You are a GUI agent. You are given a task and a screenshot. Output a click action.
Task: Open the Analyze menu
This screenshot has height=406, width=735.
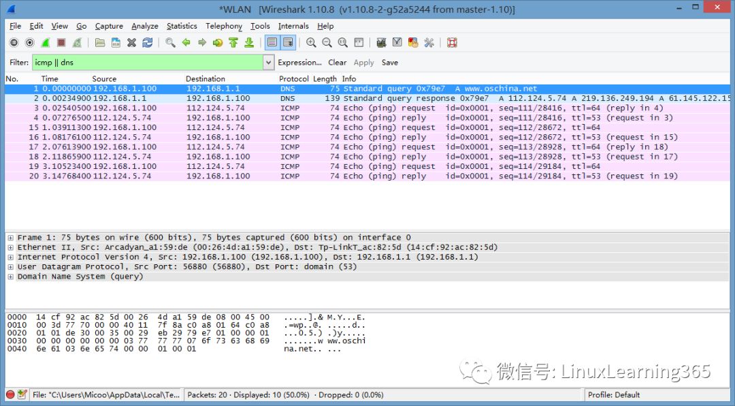point(145,26)
